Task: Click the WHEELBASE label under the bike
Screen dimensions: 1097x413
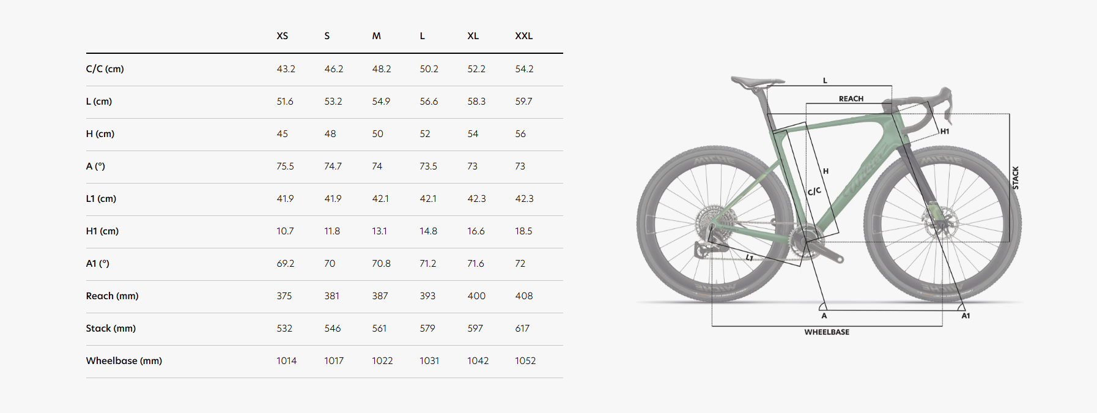Action: tap(827, 332)
